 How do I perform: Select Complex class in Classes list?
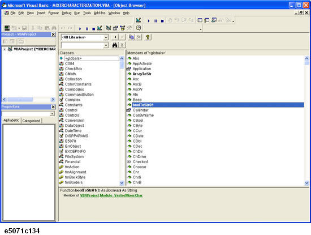tap(72, 100)
